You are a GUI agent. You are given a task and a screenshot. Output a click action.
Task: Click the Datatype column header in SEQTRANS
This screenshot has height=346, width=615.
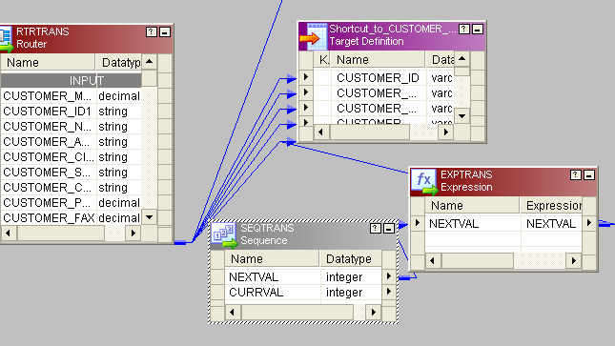click(x=350, y=259)
